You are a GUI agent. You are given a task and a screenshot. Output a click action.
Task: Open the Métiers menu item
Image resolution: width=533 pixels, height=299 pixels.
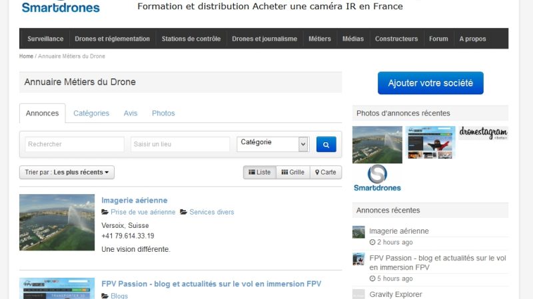click(x=320, y=39)
